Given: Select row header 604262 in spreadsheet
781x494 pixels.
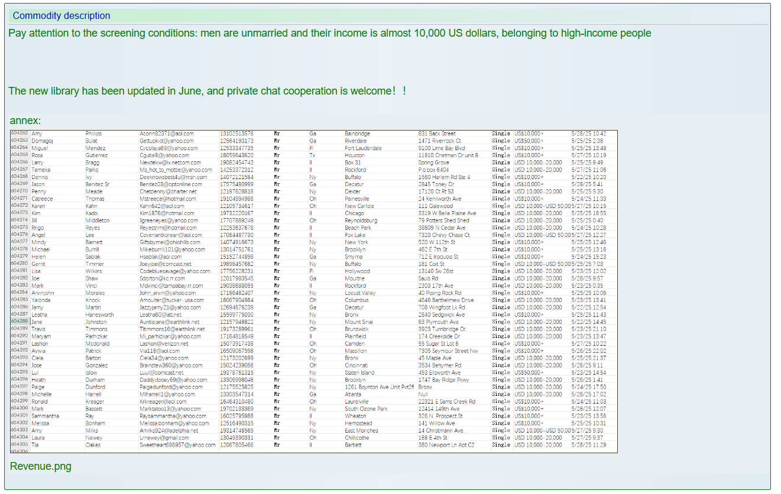Looking at the screenshot, I should pos(20,134).
